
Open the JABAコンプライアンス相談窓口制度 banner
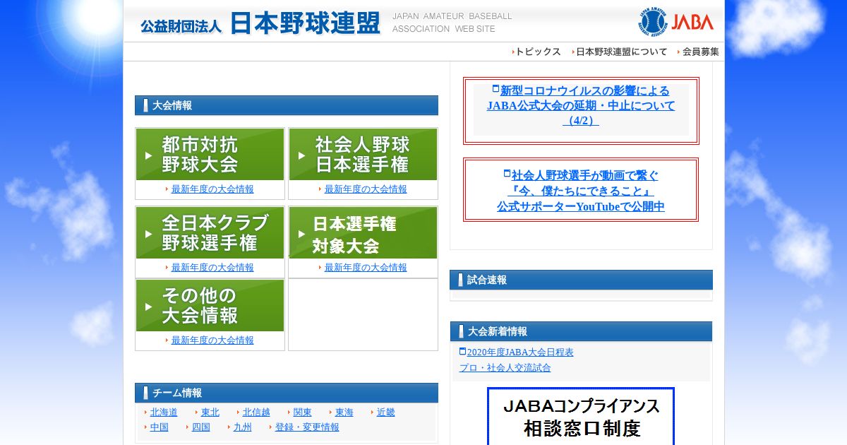pyautogui.click(x=581, y=417)
